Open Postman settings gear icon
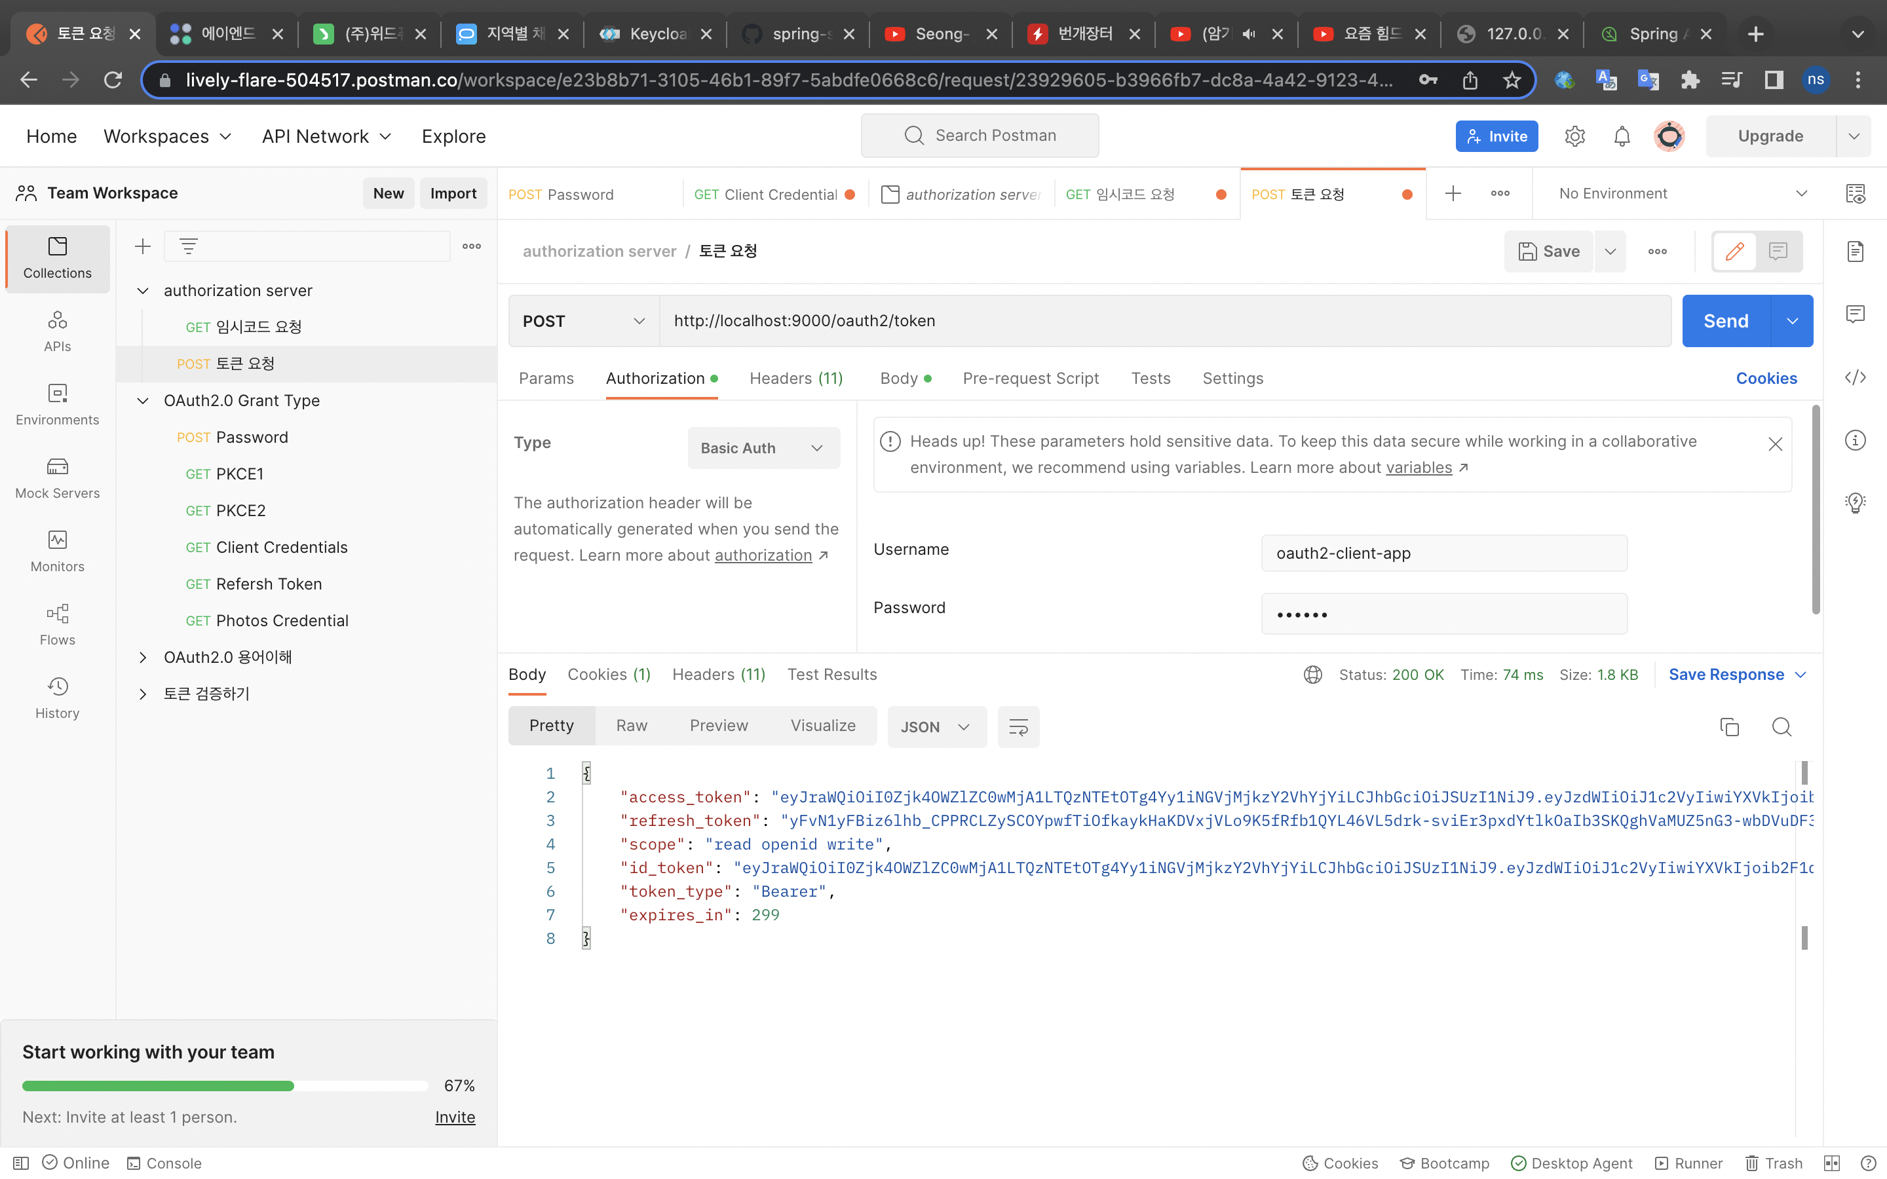Viewport: 1887px width, 1179px height. pos(1574,136)
